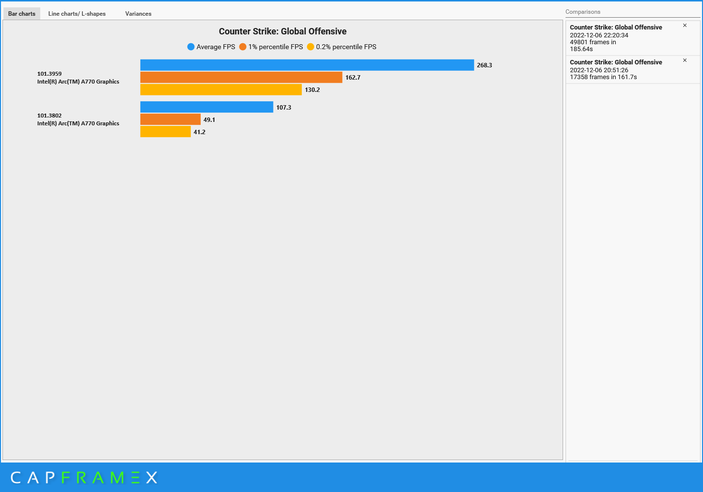Click the 49.1 1% percentile bar
The height and width of the screenshot is (492, 703).
[170, 119]
